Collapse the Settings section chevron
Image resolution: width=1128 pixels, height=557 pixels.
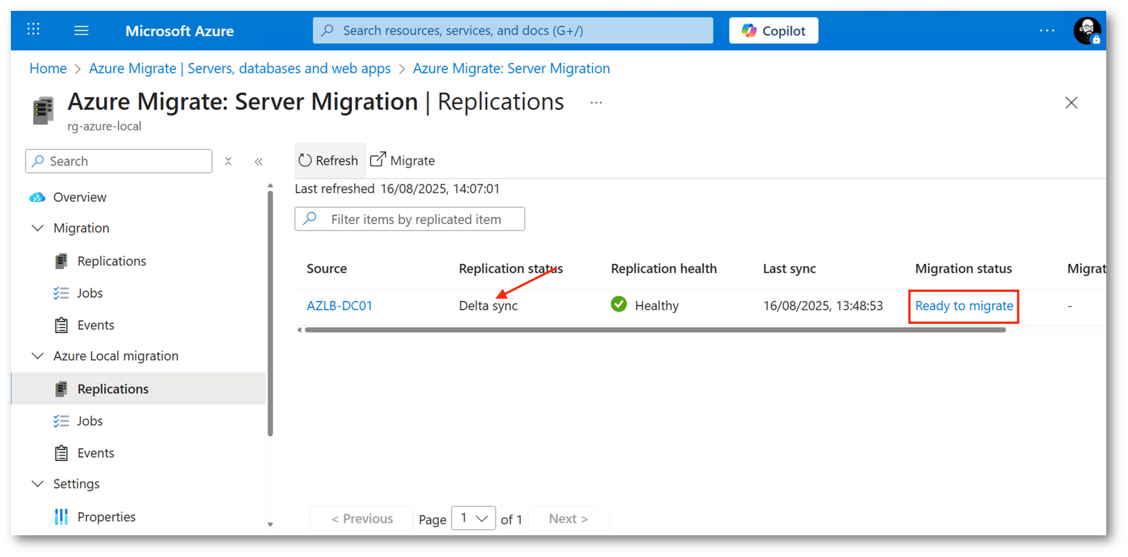coord(37,484)
